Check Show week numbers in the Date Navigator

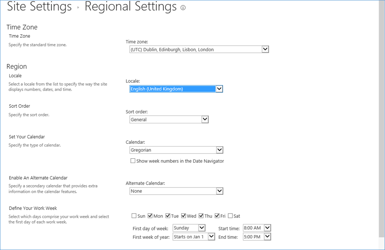[x=132, y=160]
